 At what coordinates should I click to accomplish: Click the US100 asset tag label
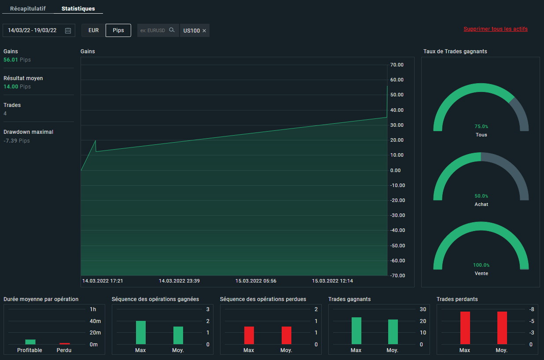pos(191,31)
